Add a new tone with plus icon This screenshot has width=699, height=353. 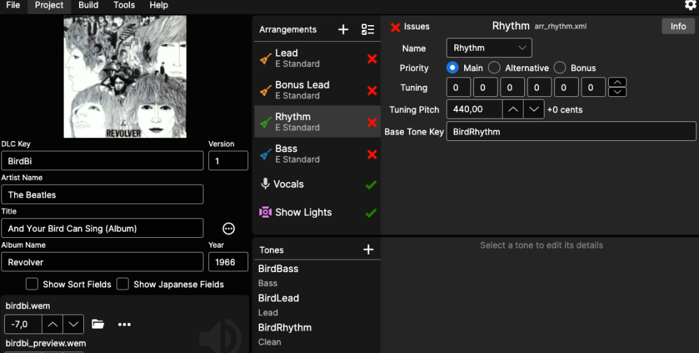pos(368,250)
